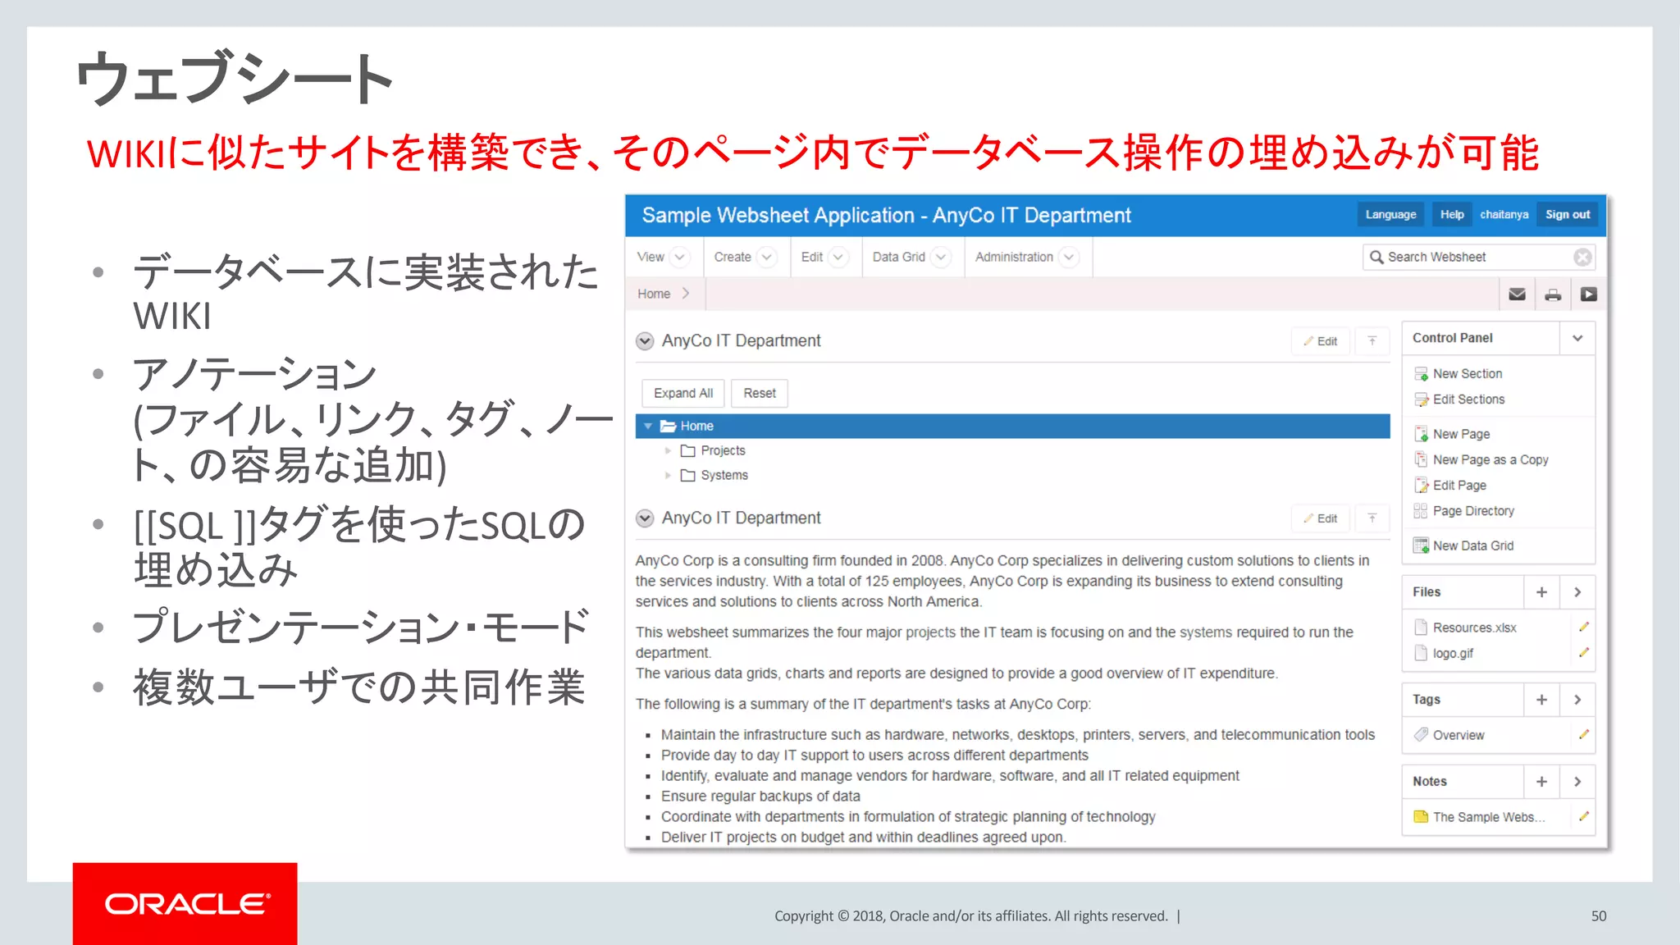Collapse the Home tree node
The width and height of the screenshot is (1680, 945).
click(648, 427)
